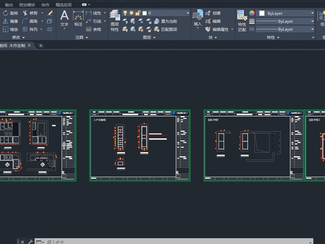Select the Fillet (圆角) tool

(30, 21)
